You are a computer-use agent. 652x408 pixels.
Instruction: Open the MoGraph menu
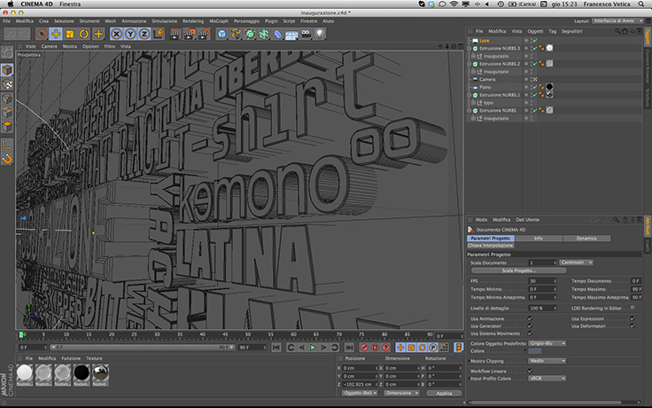click(219, 20)
